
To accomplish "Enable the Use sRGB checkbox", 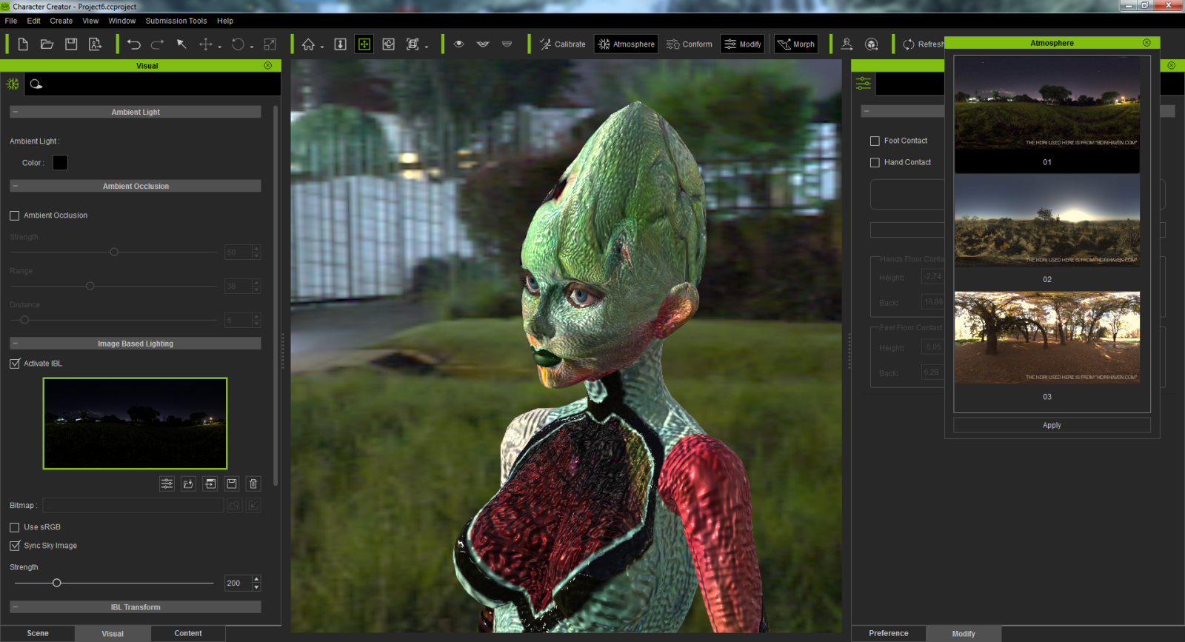I will pos(15,527).
